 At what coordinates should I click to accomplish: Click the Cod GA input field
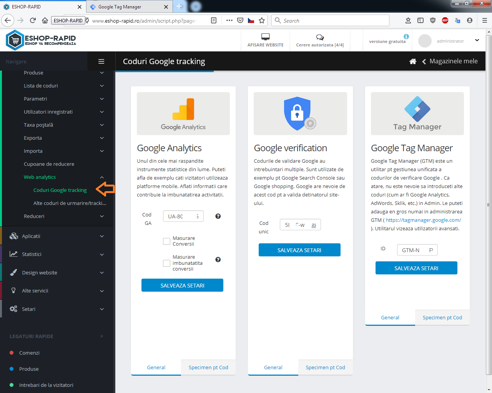coord(183,216)
